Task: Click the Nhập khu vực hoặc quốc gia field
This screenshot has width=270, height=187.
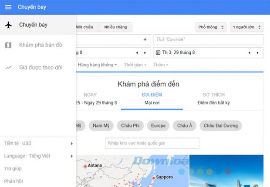Action: [x=152, y=143]
